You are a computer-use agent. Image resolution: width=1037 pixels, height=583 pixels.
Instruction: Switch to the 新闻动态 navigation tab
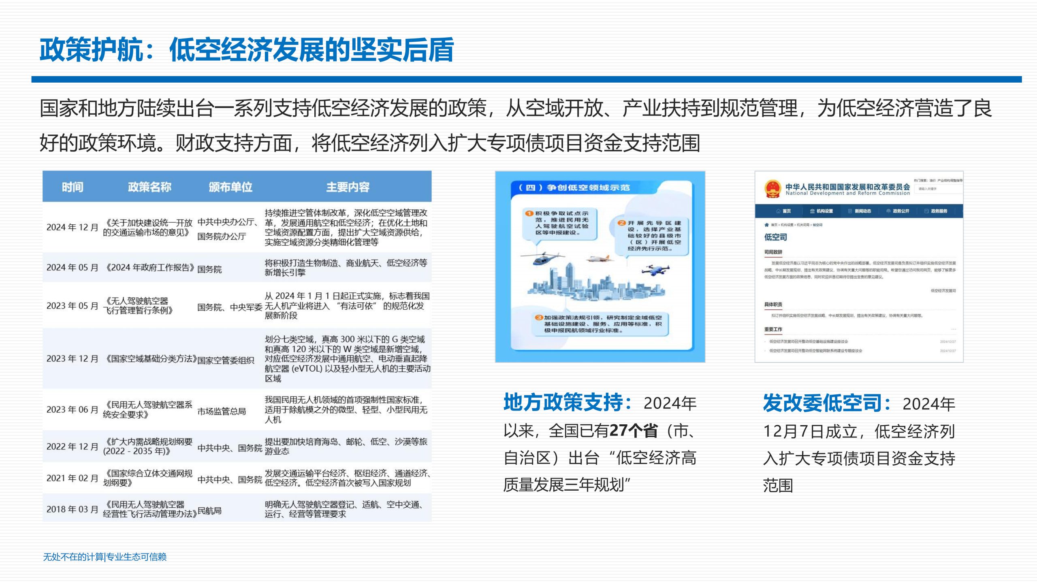point(859,211)
